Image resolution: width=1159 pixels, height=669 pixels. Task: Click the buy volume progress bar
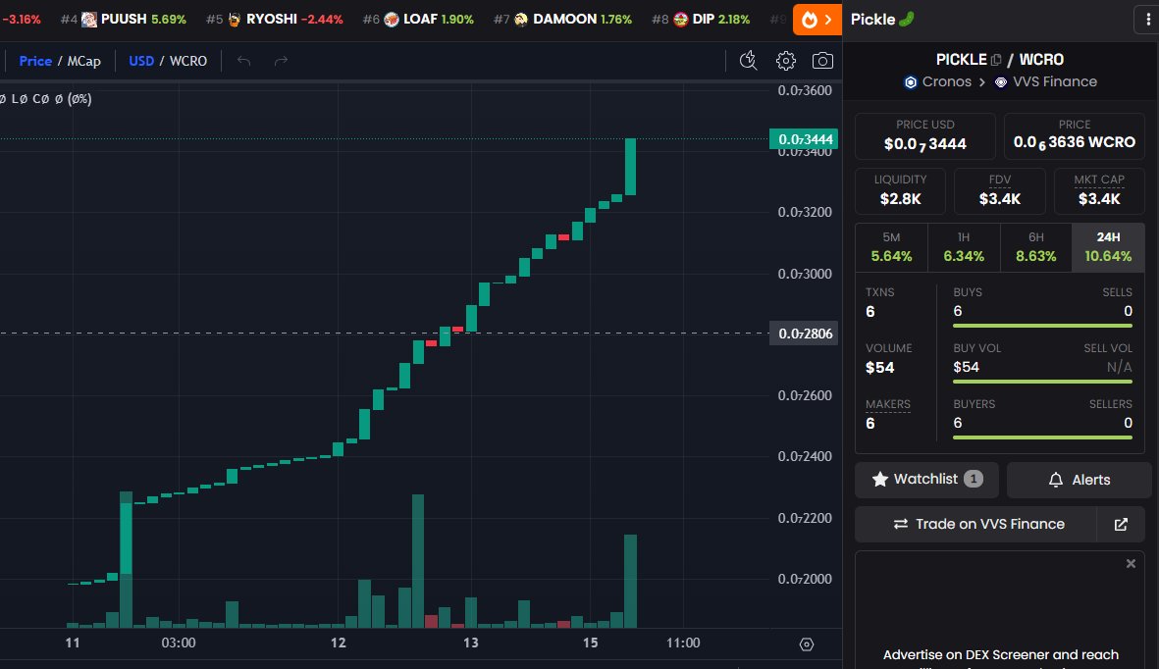pos(1042,382)
